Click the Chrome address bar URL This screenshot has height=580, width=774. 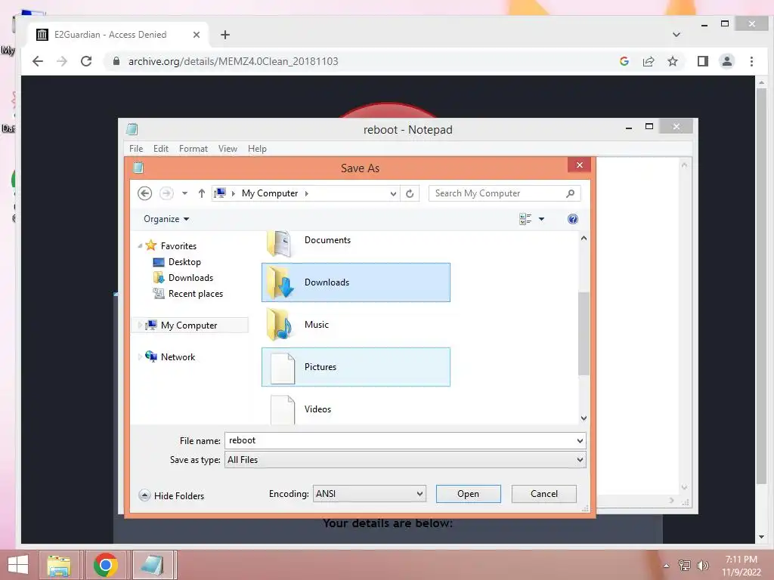coord(233,61)
